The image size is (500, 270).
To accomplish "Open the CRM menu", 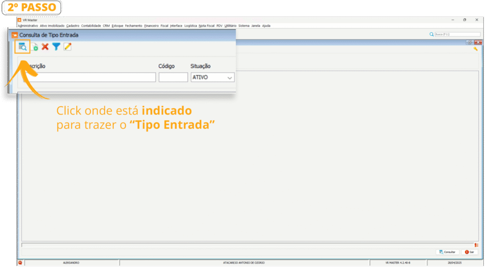I will point(106,26).
